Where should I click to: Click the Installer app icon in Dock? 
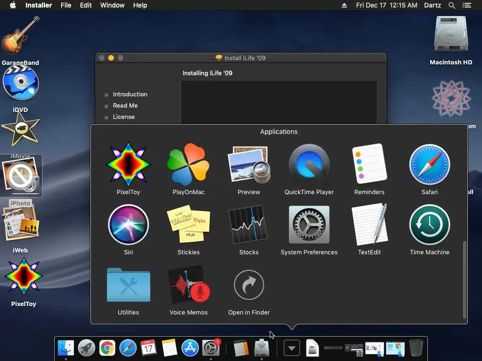point(262,348)
